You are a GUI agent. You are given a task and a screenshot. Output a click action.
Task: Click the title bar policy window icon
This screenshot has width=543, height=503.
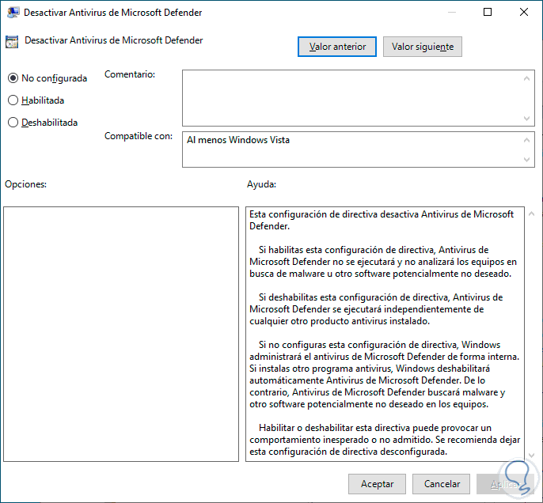[x=13, y=13]
